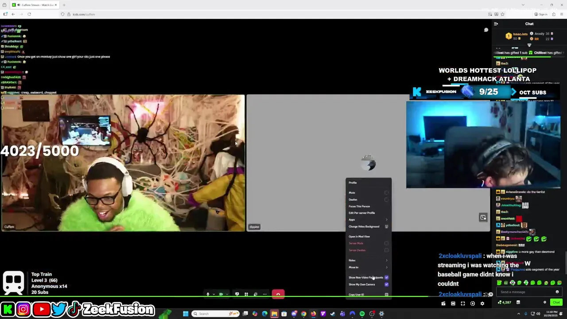Open Firefox extensions icon
This screenshot has height=319, width=567.
[553, 14]
